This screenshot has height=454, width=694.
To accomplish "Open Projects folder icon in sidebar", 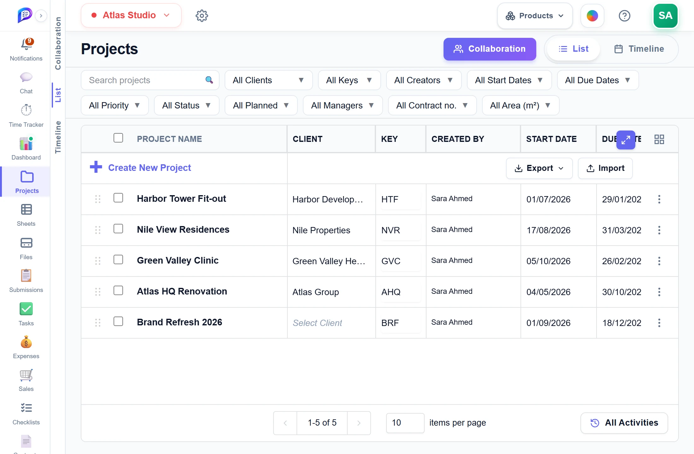I will click(x=27, y=177).
